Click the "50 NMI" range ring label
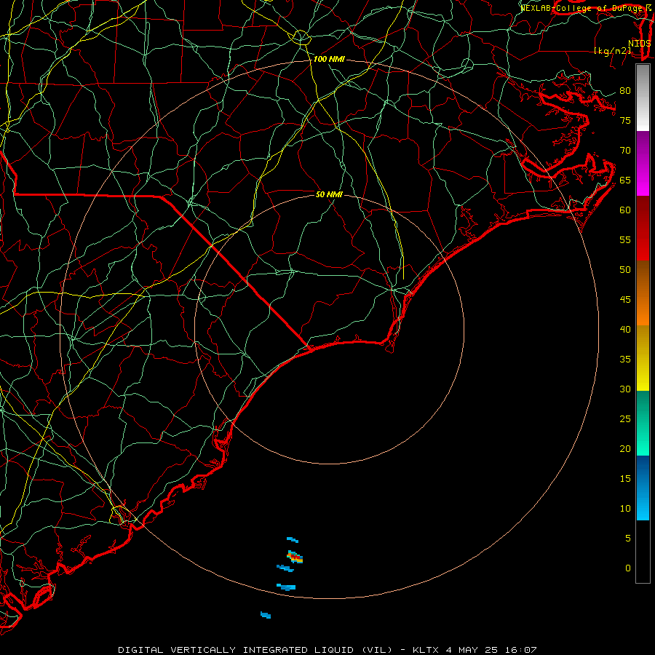This screenshot has height=655, width=655. (x=329, y=194)
